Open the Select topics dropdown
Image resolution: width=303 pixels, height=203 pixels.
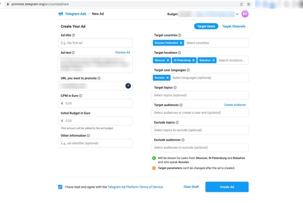coord(200,95)
